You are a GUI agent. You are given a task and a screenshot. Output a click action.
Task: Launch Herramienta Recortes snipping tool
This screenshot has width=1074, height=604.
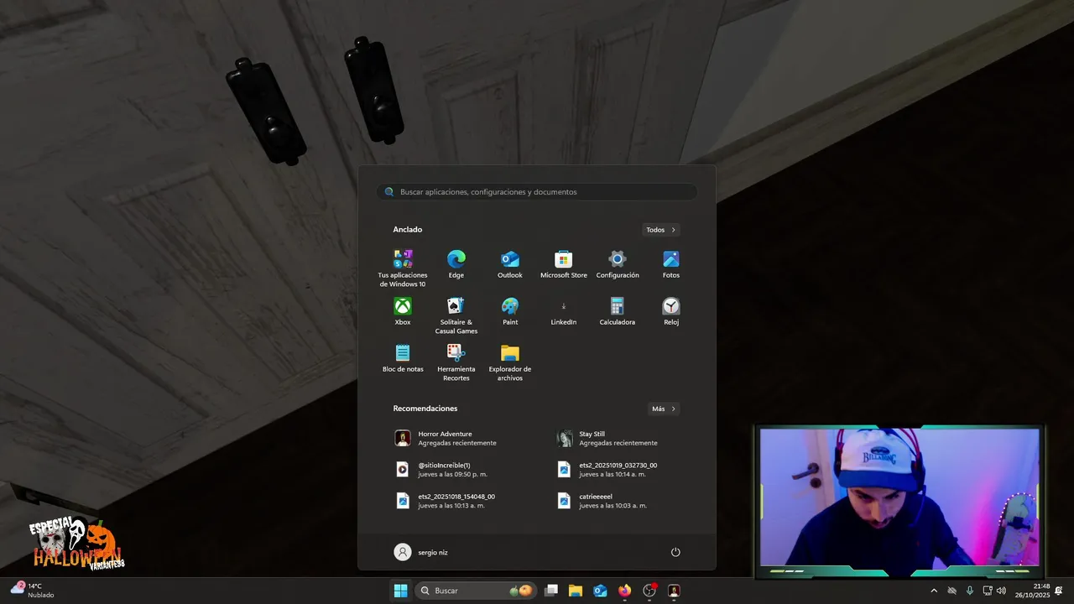(456, 362)
